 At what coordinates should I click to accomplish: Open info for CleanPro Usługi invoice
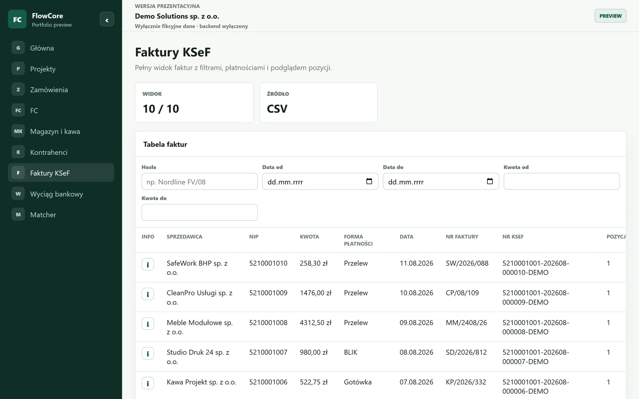click(148, 294)
